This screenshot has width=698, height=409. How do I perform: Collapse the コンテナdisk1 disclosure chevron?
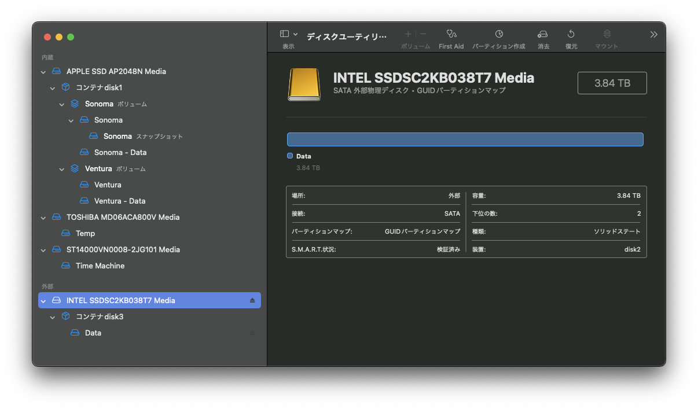(53, 88)
